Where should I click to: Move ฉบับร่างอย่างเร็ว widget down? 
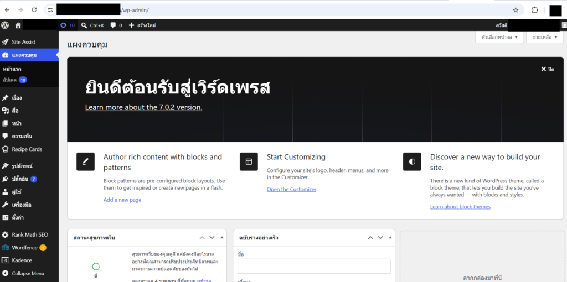click(x=380, y=238)
